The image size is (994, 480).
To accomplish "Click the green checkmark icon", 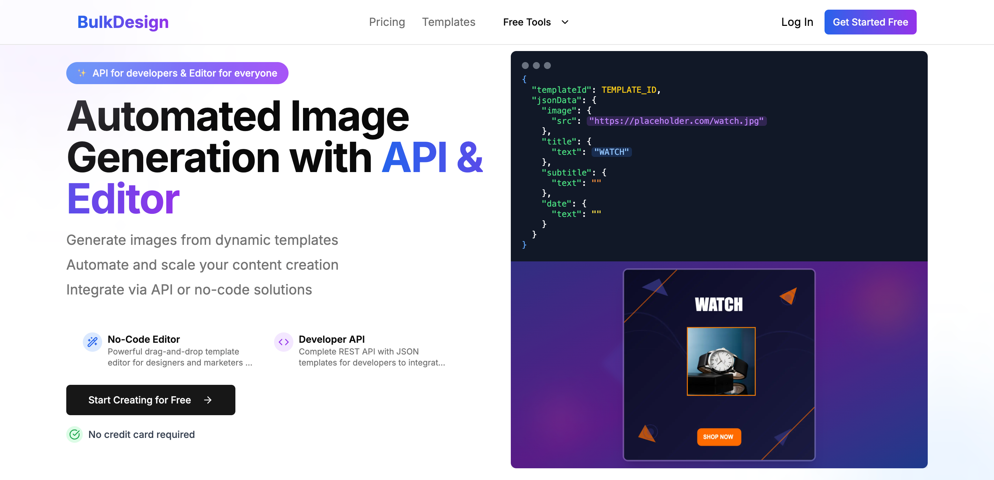I will [75, 434].
